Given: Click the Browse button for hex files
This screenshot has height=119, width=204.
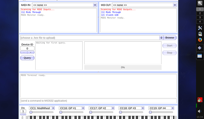Looking at the screenshot, I should point(170,38).
